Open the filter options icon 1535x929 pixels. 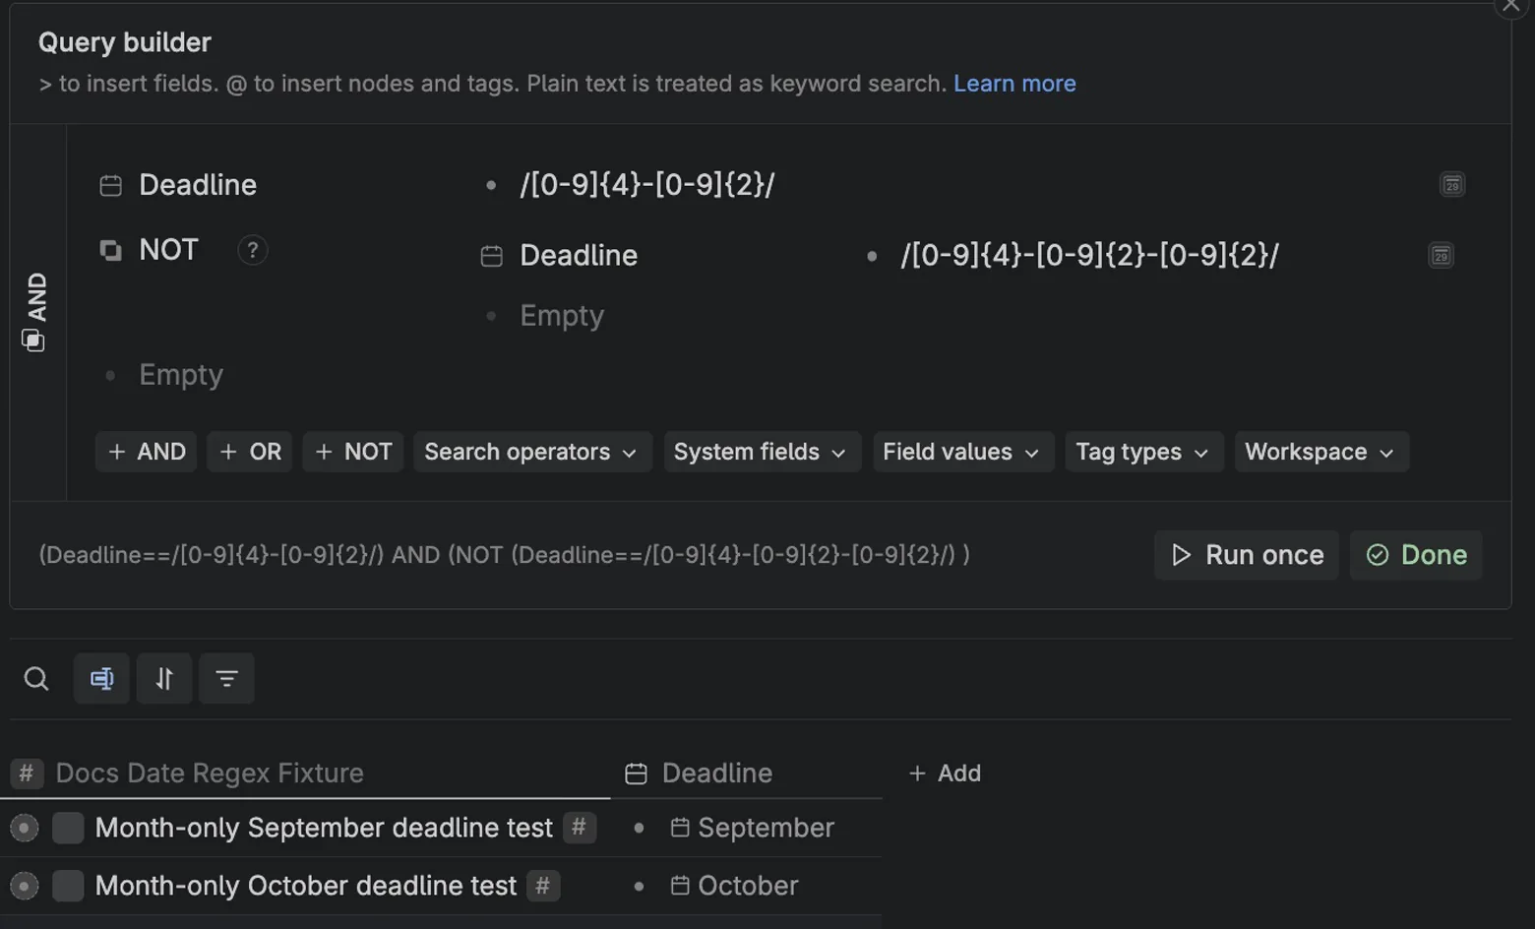[x=226, y=678]
